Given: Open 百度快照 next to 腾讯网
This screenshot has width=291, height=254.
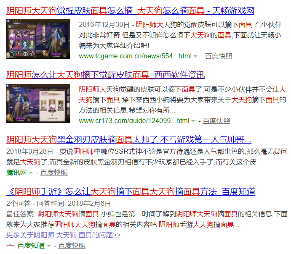Looking at the screenshot, I should coord(54,173).
